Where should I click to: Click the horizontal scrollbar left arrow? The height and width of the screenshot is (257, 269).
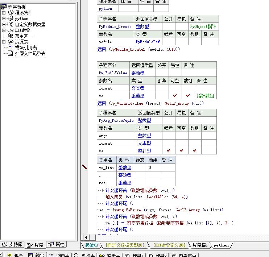click(86, 237)
